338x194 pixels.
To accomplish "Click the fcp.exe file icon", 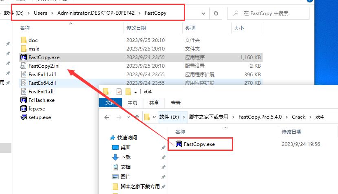I will coord(24,109).
